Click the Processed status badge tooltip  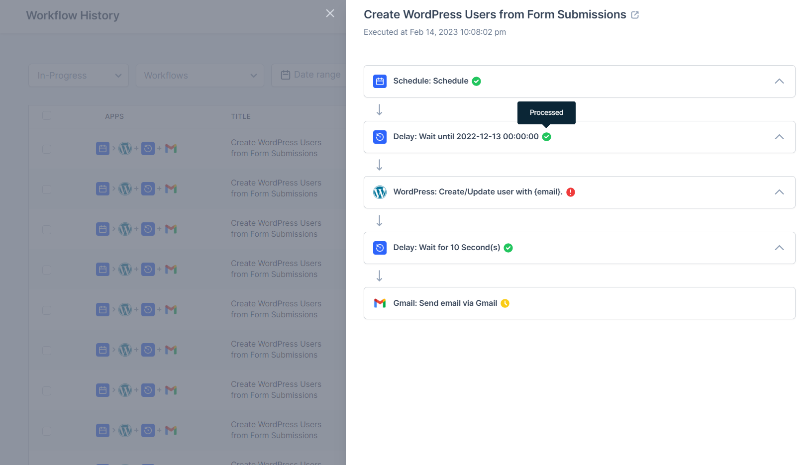point(546,112)
